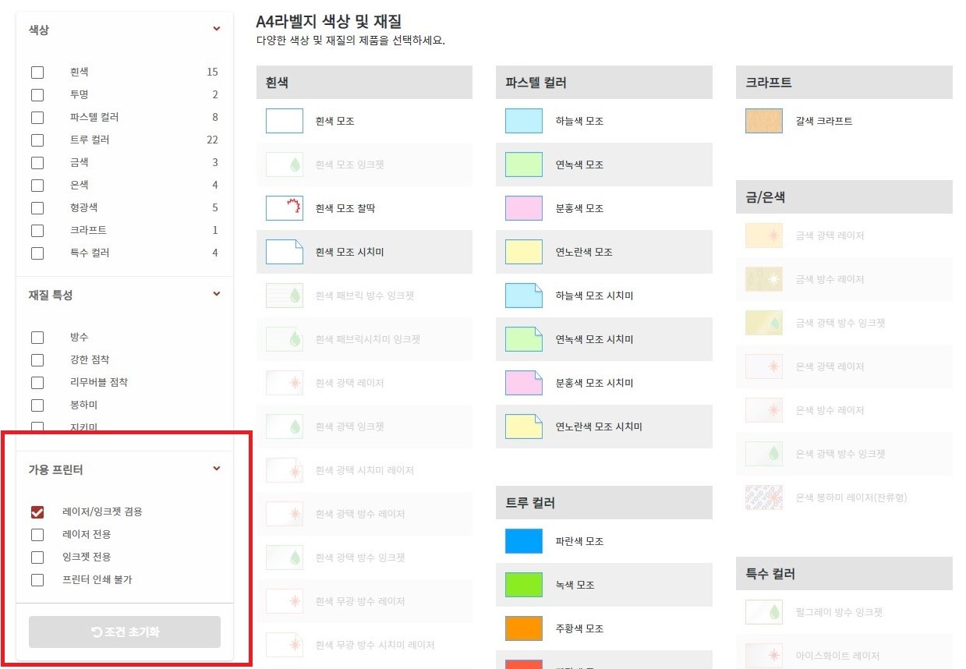Image resolution: width=966 pixels, height=669 pixels.
Task: Check the 파스텔 컬러 color filter
Action: coord(37,118)
